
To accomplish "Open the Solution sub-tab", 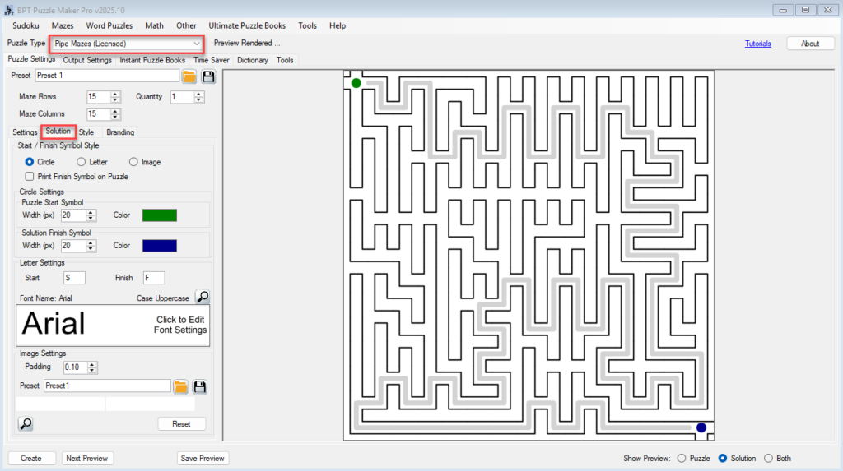I will tap(58, 131).
